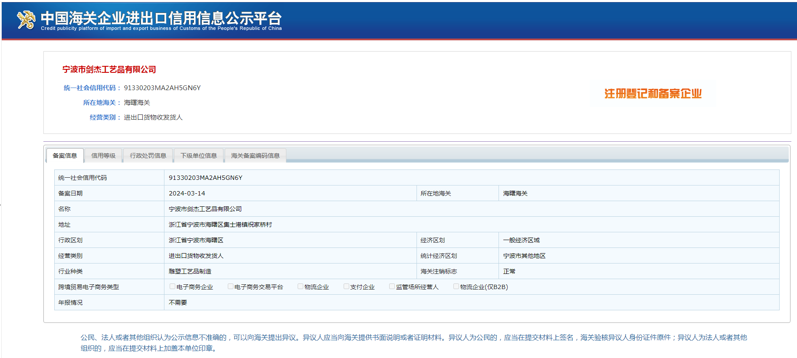Click 行政区划 value 浙江省宁波市海曙区

196,240
